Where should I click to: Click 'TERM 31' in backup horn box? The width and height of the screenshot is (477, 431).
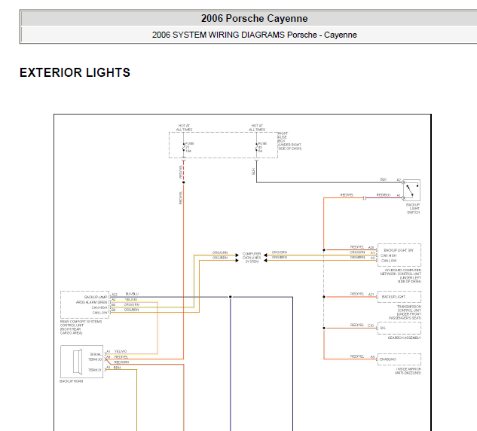pyautogui.click(x=95, y=370)
